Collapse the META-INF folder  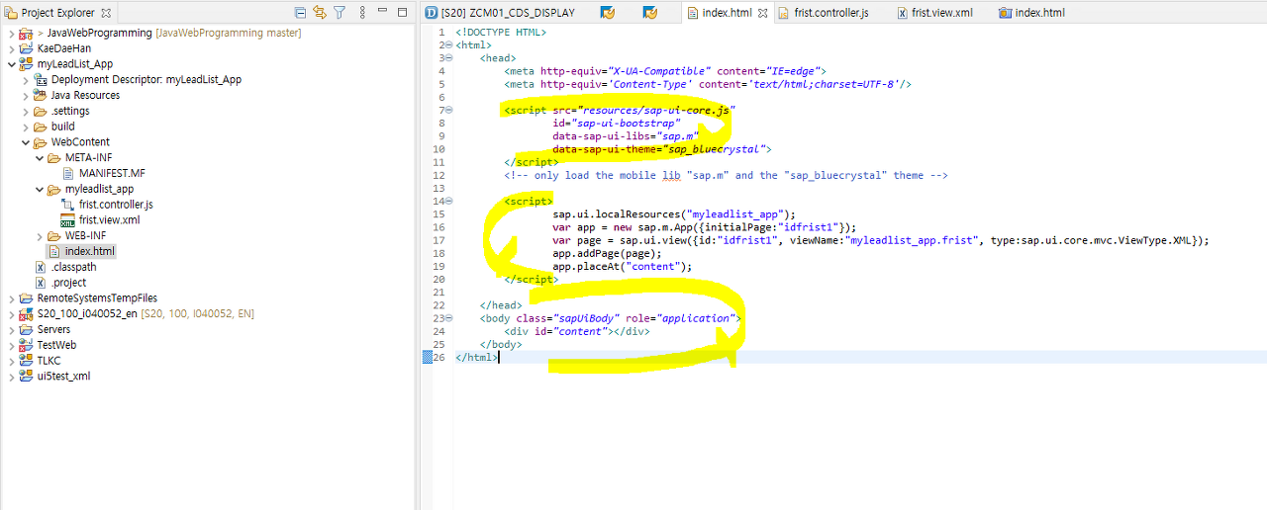[39, 158]
